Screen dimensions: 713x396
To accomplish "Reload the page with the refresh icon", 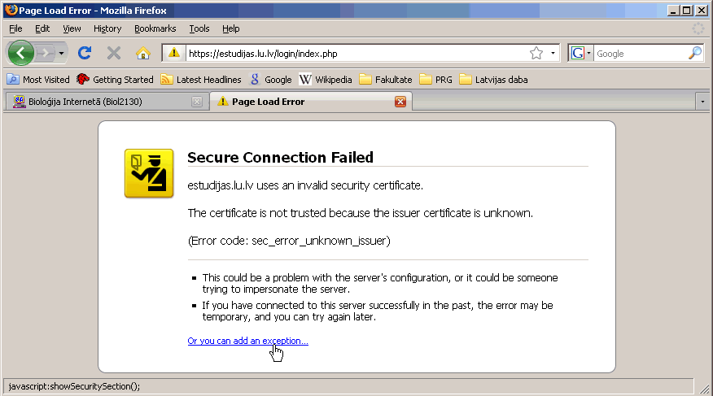I will pos(85,53).
